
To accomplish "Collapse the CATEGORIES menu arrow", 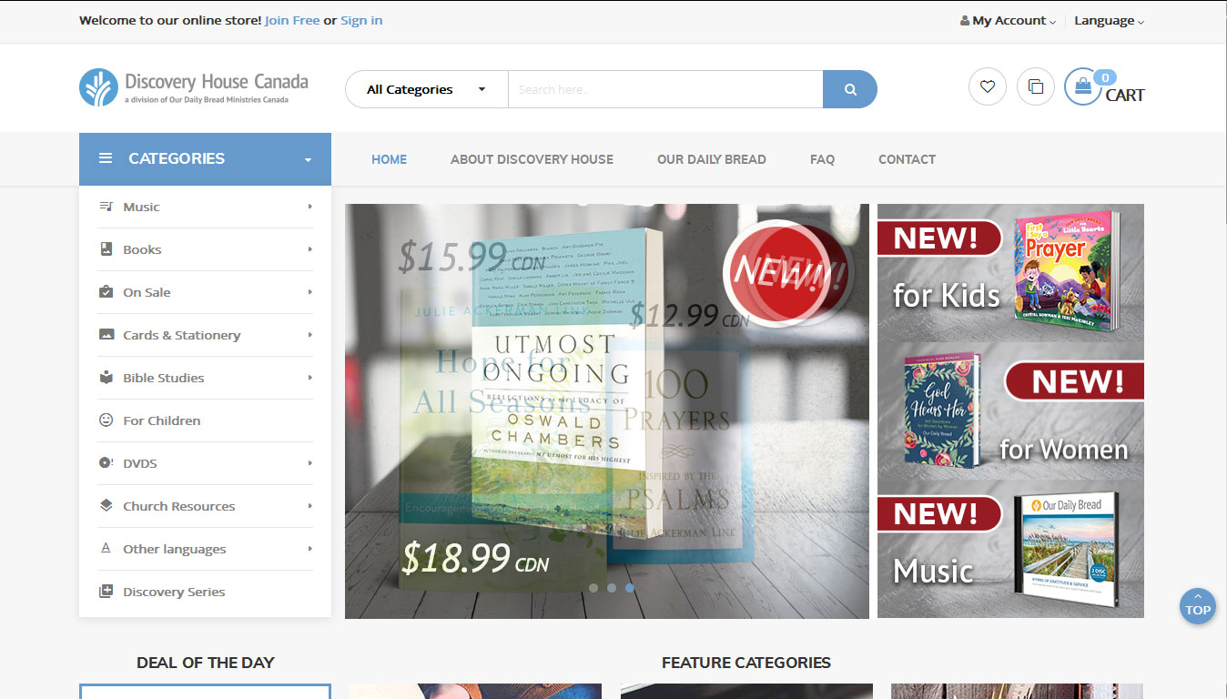I will (x=308, y=159).
